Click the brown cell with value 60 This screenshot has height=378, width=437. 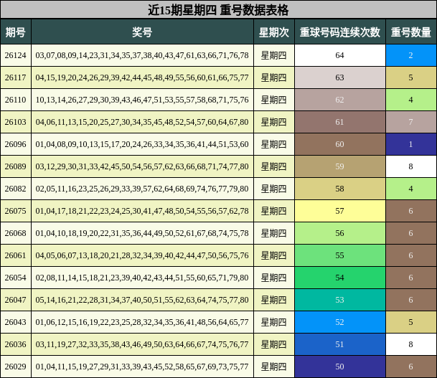[x=340, y=144]
